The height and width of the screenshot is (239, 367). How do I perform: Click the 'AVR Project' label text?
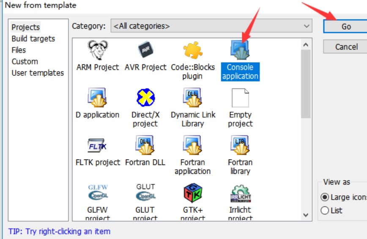(x=145, y=67)
